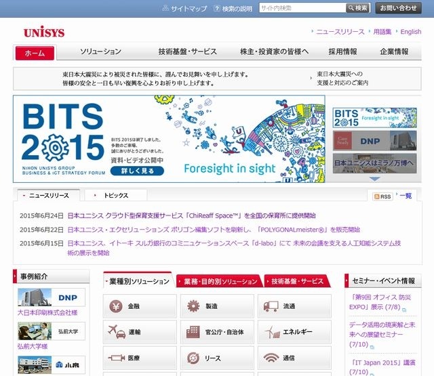Screen dimensions: 434x376
Task: Click the 詳しく見る button on BITS banner
Action: [137, 171]
